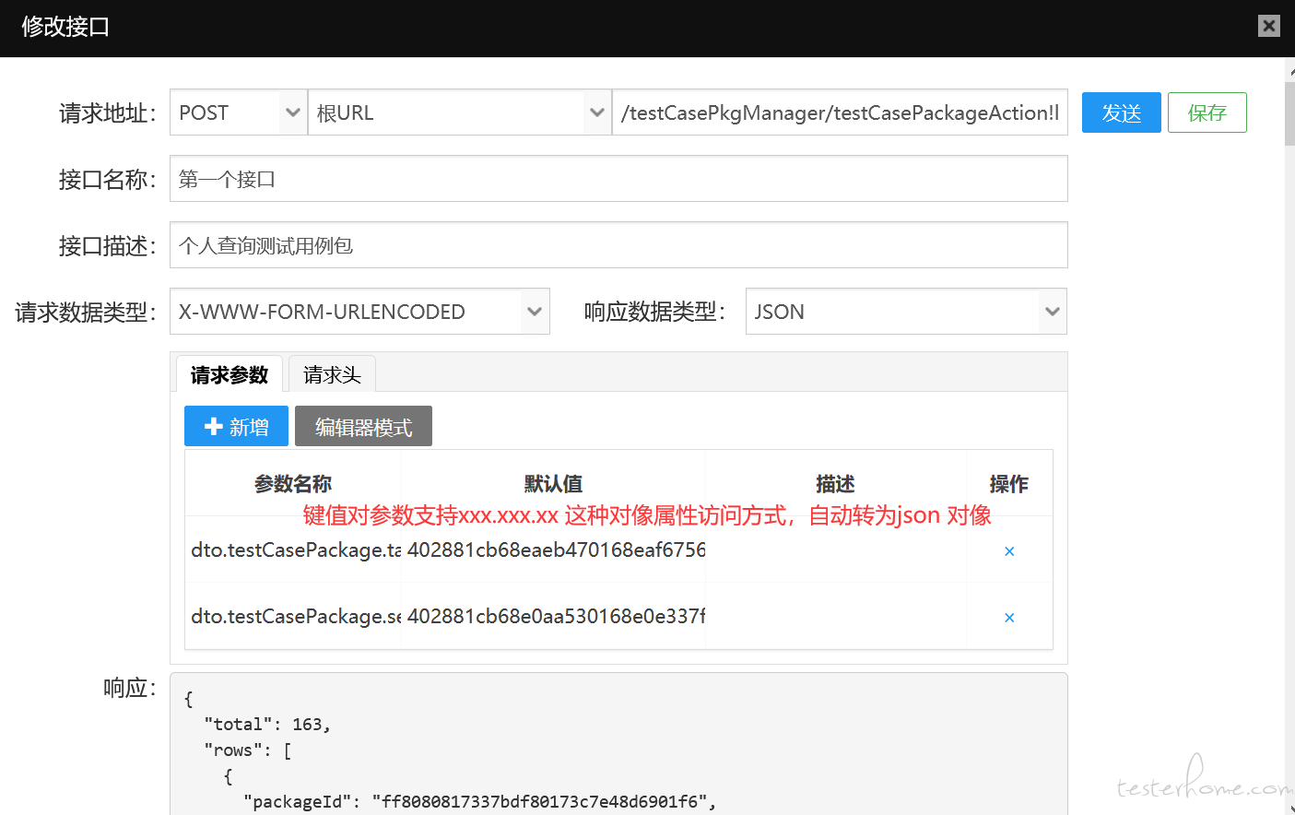
Task: Click the 保存 save button
Action: pos(1207,112)
